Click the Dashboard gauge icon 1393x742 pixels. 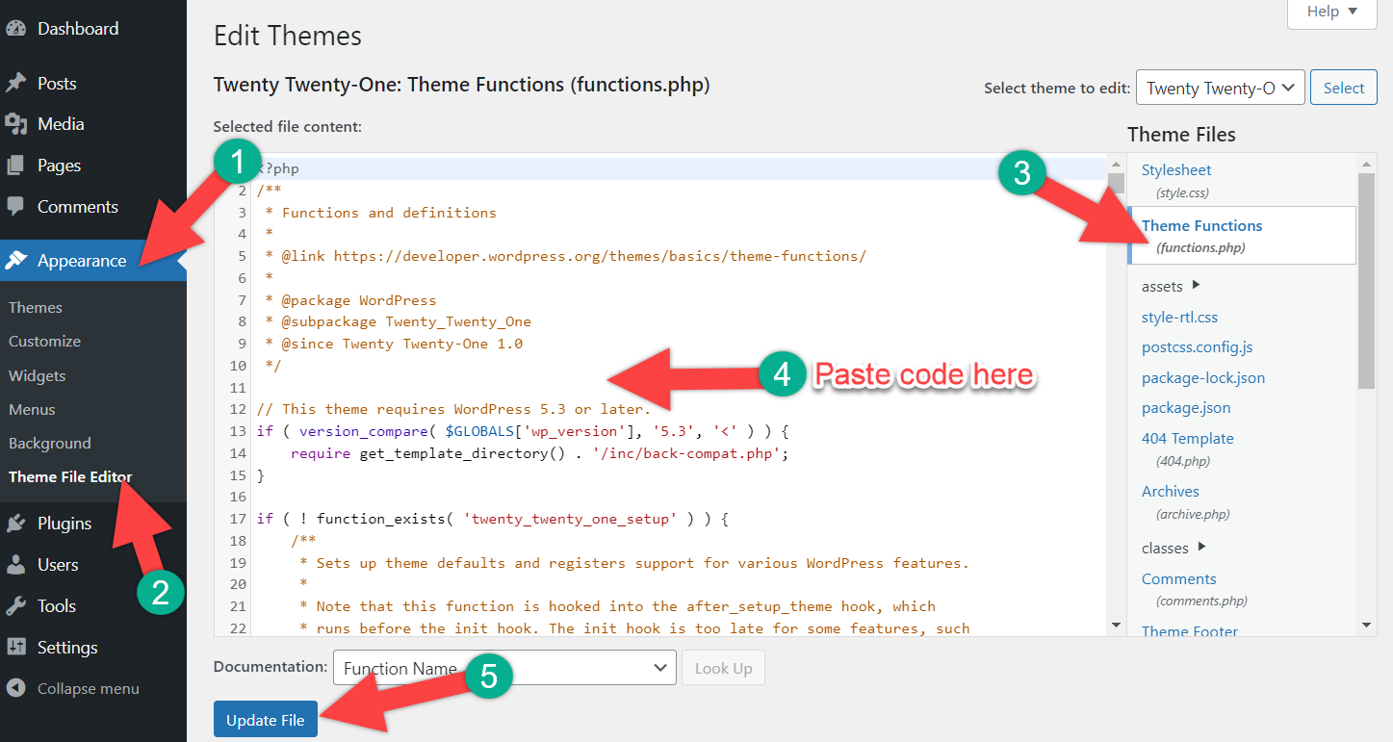15,29
